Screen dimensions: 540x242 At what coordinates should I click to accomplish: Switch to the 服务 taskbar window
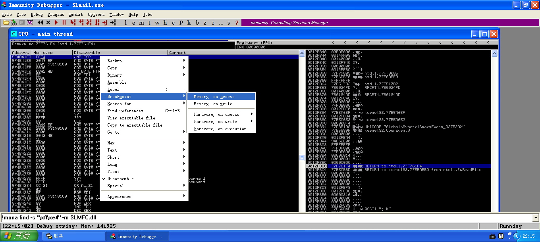pos(73,236)
